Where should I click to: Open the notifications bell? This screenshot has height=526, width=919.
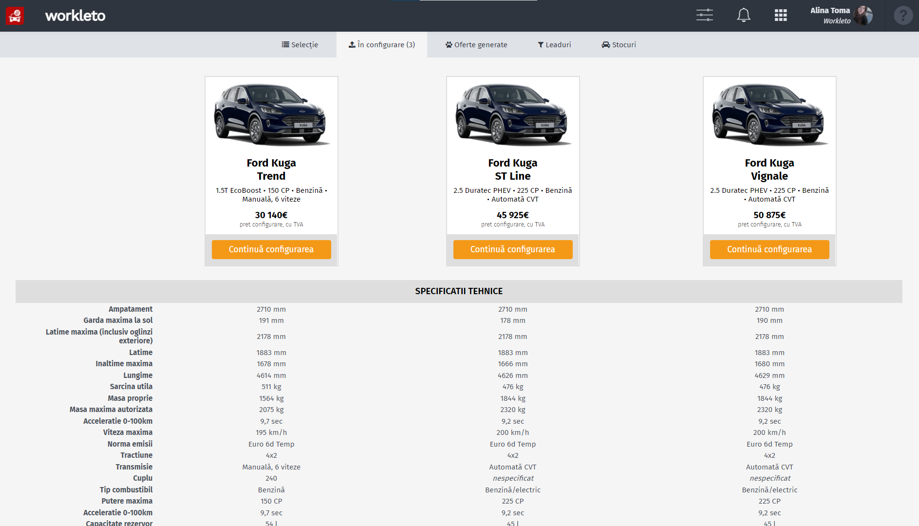click(x=743, y=15)
